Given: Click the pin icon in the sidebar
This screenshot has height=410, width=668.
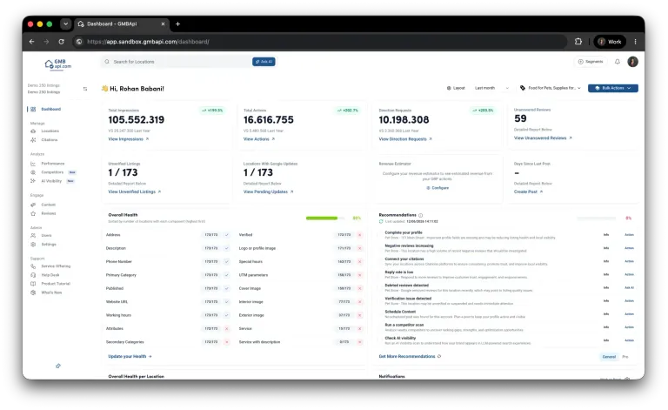Looking at the screenshot, I should point(58,366).
